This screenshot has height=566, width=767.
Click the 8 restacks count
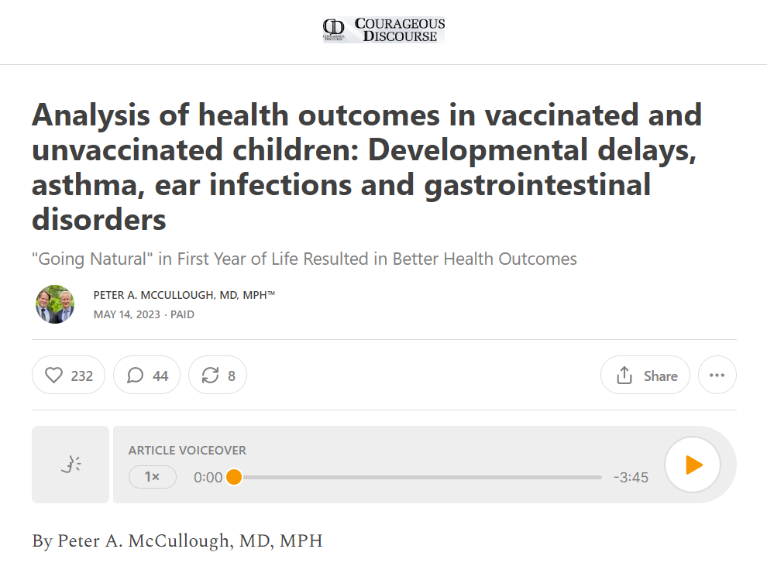pyautogui.click(x=232, y=376)
